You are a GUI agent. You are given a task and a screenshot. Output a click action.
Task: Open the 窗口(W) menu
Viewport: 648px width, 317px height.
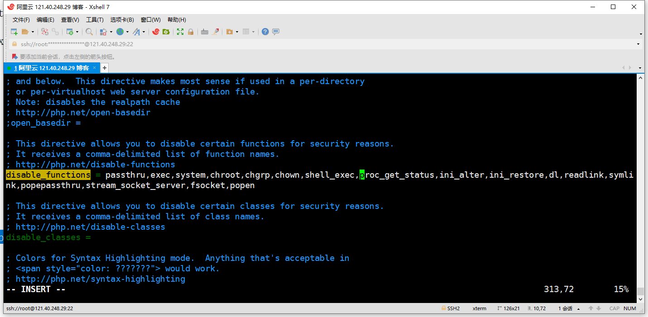pyautogui.click(x=151, y=20)
